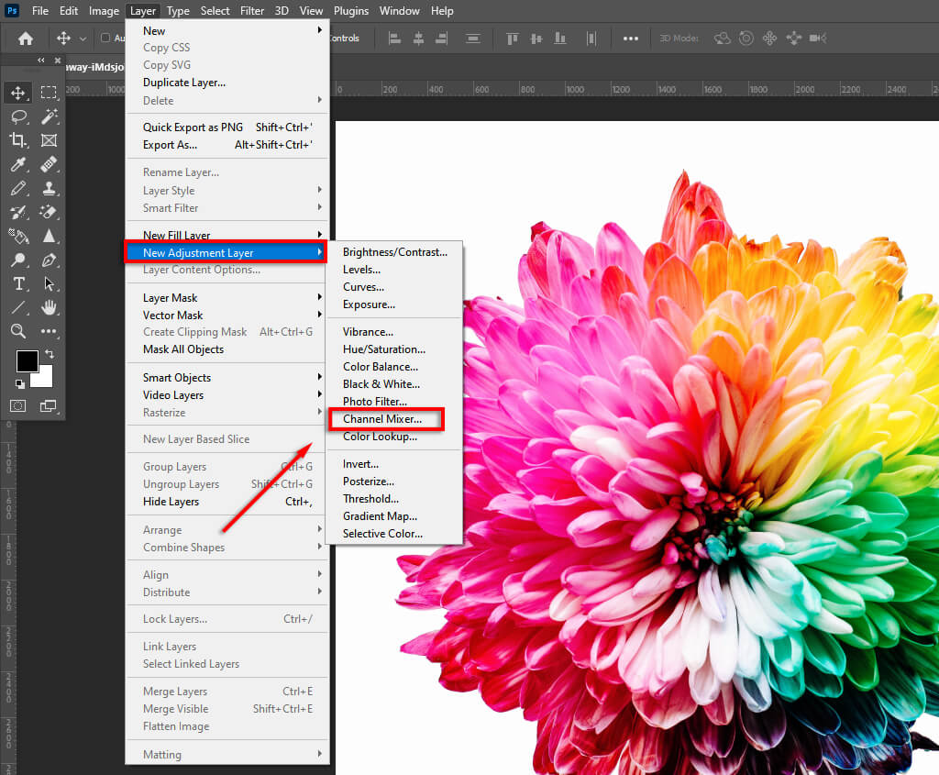
Task: Select the Magic Wand tool
Action: (49, 116)
